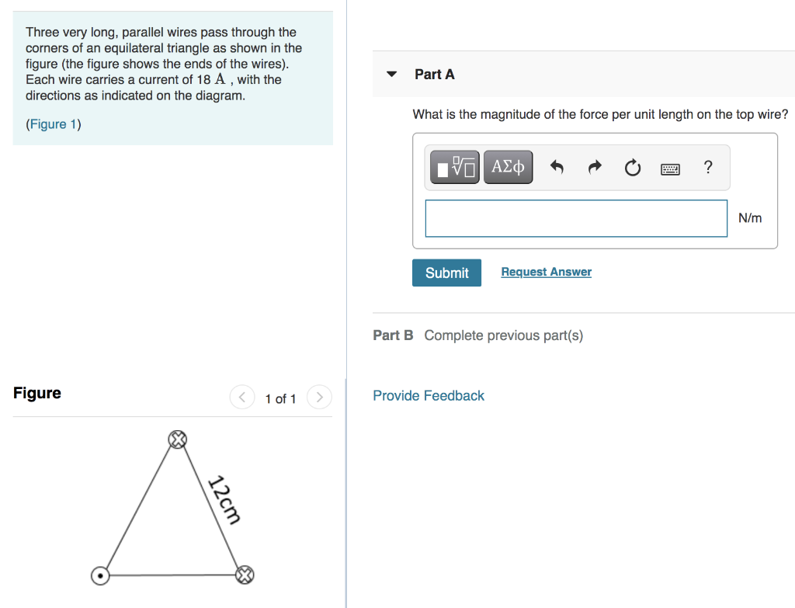Redo entry with the forward arrow
This screenshot has width=795, height=608.
(595, 167)
